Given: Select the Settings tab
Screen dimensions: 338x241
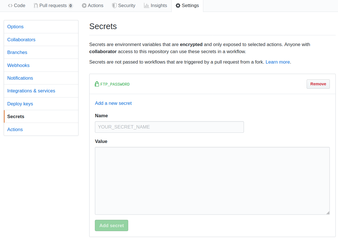Looking at the screenshot, I should pos(187,6).
